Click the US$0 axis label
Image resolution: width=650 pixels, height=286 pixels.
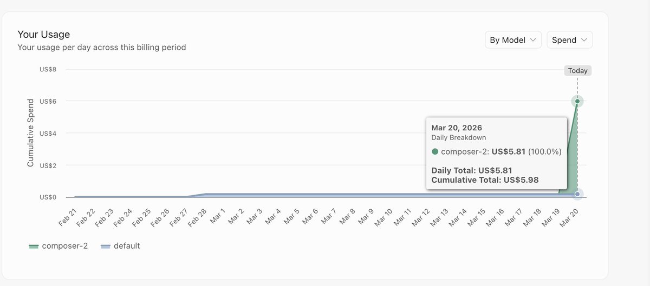(x=48, y=197)
